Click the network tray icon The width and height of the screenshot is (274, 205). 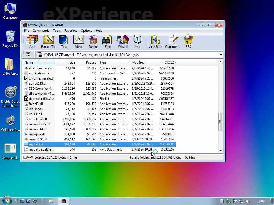coord(241,201)
